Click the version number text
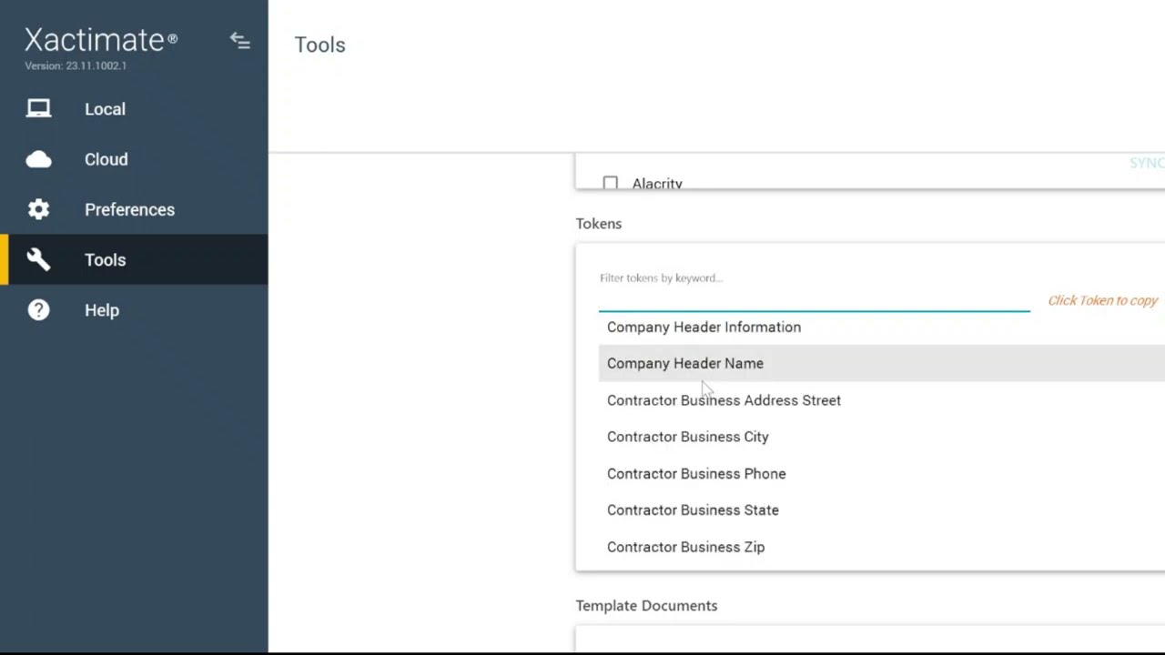Viewport: 1165px width, 655px height. pyautogui.click(x=76, y=66)
